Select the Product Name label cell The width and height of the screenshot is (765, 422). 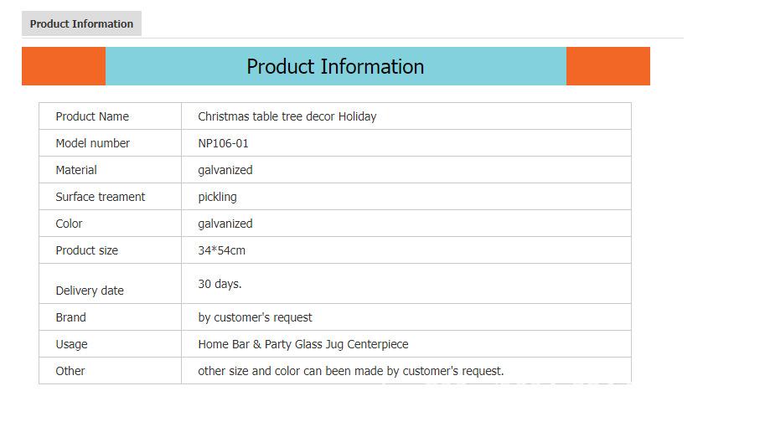pos(92,116)
